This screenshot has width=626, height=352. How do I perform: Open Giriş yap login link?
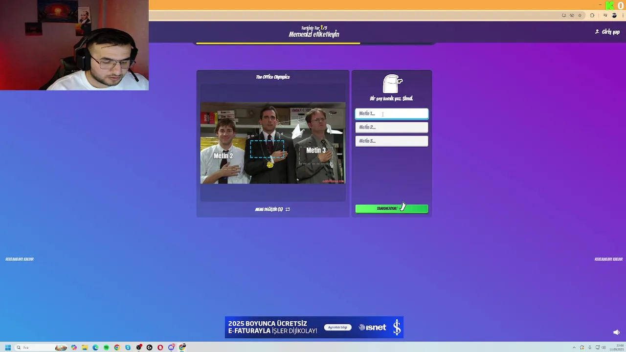point(611,32)
